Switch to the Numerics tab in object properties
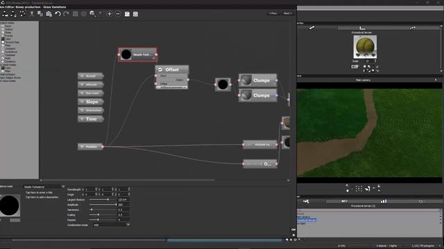444x249 pixels. [x=362, y=28]
